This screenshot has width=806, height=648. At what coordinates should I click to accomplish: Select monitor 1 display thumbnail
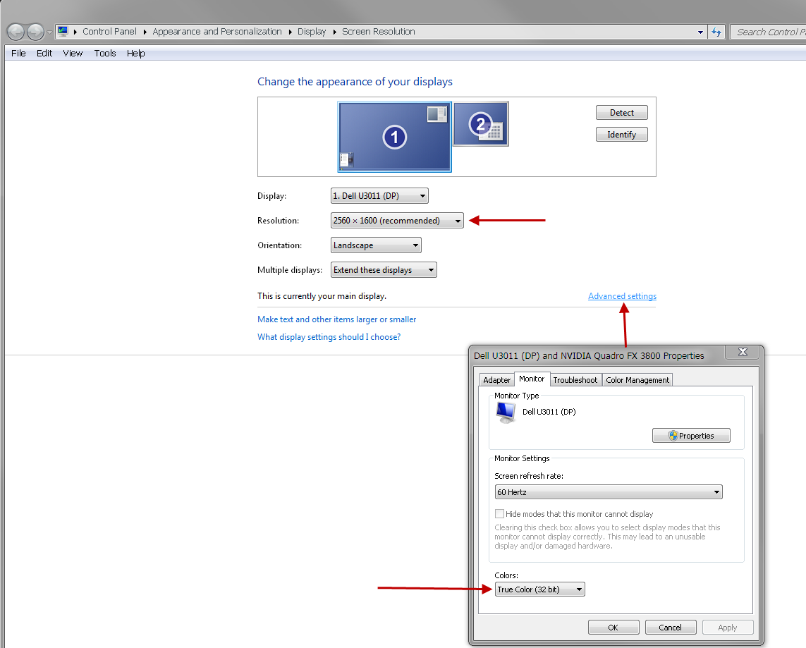pos(394,137)
